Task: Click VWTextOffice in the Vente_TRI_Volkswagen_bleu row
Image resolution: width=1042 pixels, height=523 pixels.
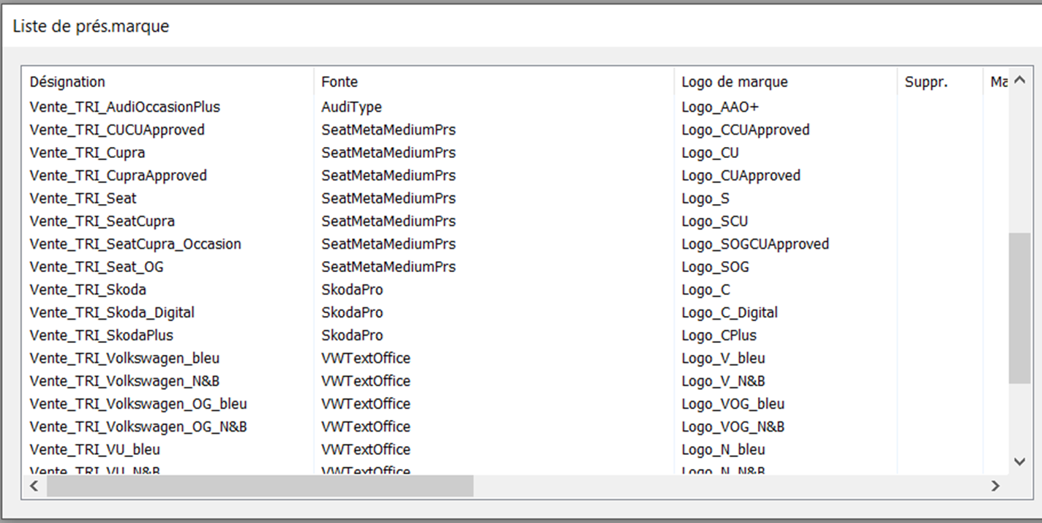Action: point(366,358)
